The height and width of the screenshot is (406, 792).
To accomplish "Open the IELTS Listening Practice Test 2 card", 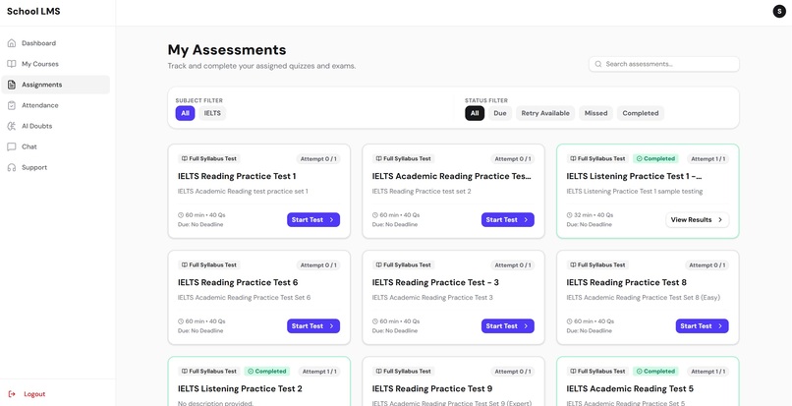I will click(x=259, y=381).
